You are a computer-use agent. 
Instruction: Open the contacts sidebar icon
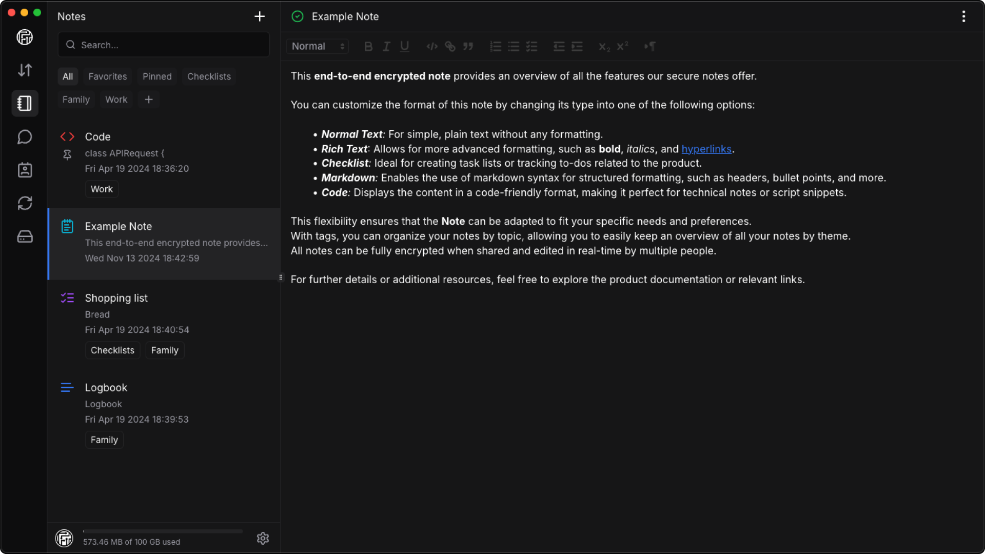coord(25,170)
